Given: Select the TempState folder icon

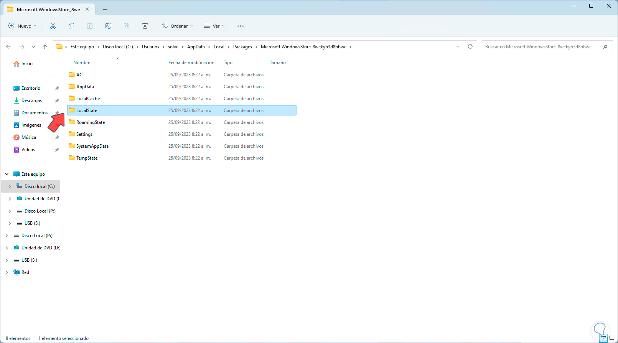Looking at the screenshot, I should click(x=72, y=158).
